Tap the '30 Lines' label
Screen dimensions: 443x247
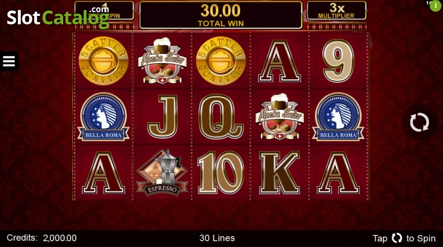coord(217,238)
